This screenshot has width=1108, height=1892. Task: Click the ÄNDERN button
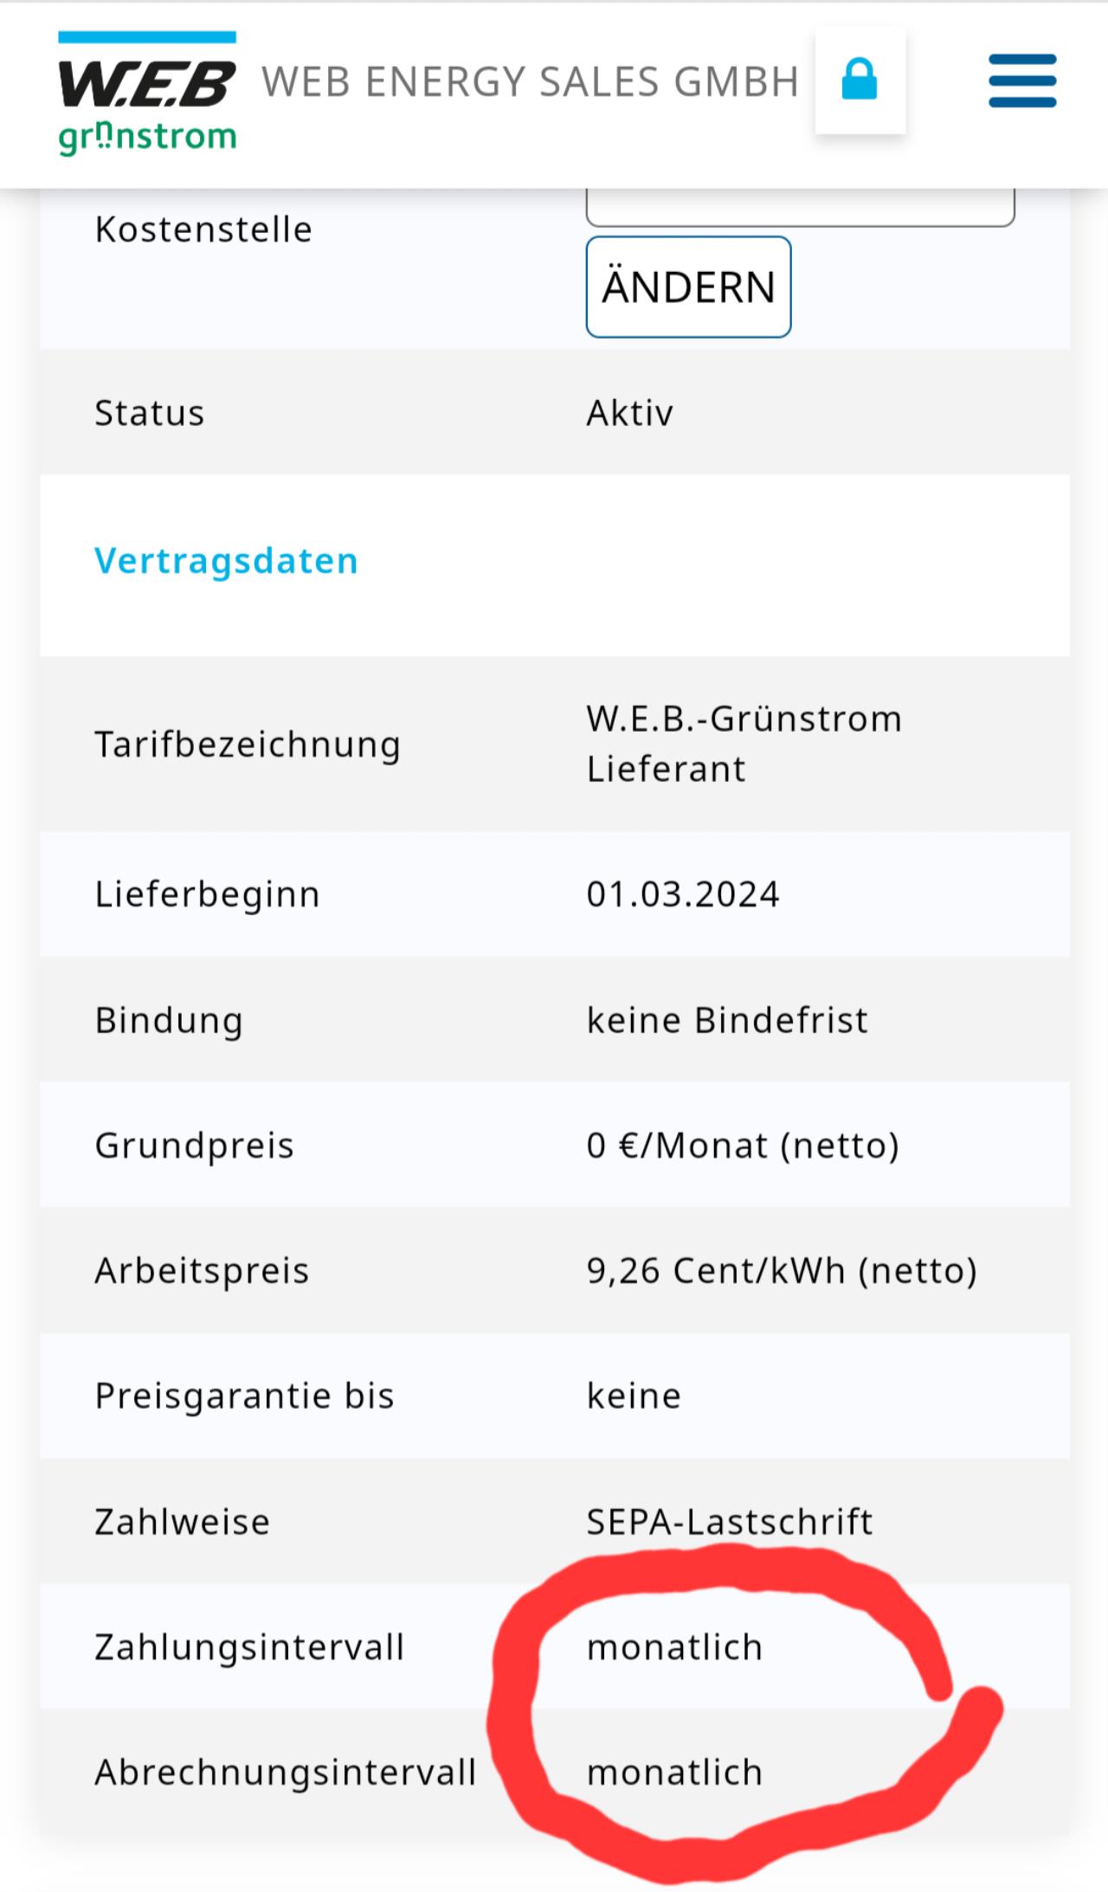(688, 287)
